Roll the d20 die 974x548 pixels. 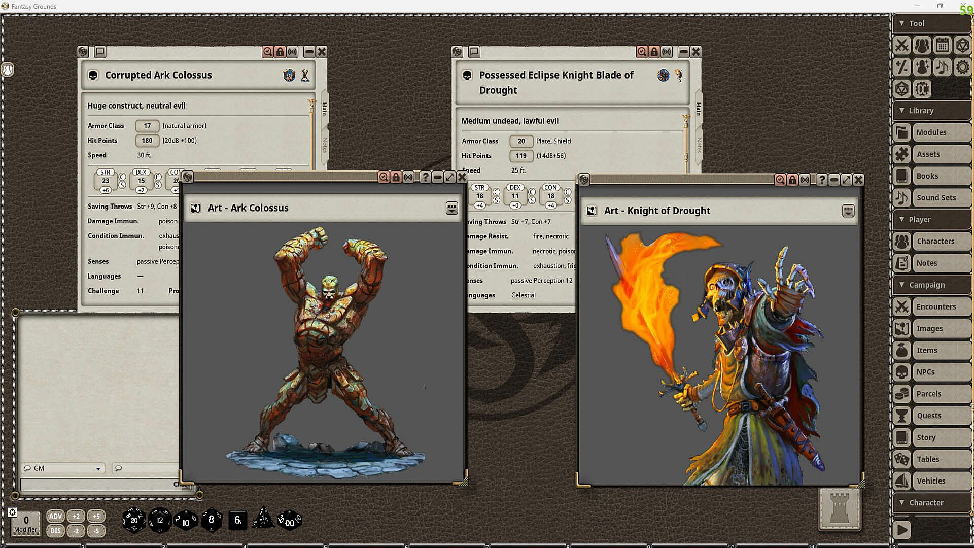point(133,520)
